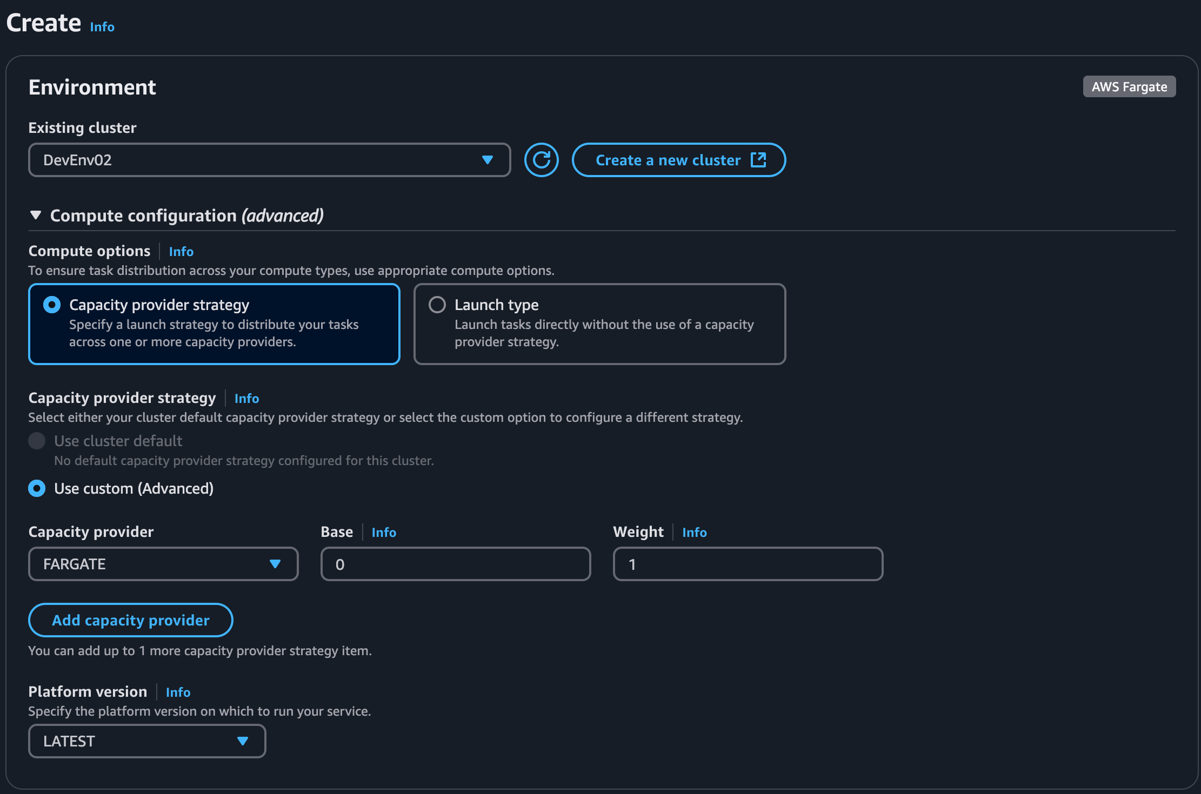Click Add capacity provider button

pos(130,620)
